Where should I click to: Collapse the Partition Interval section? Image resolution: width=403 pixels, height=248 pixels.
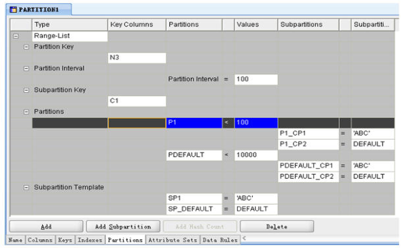click(x=27, y=68)
